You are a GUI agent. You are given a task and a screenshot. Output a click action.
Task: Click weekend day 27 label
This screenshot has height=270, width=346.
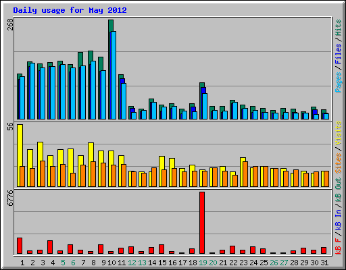(284, 263)
